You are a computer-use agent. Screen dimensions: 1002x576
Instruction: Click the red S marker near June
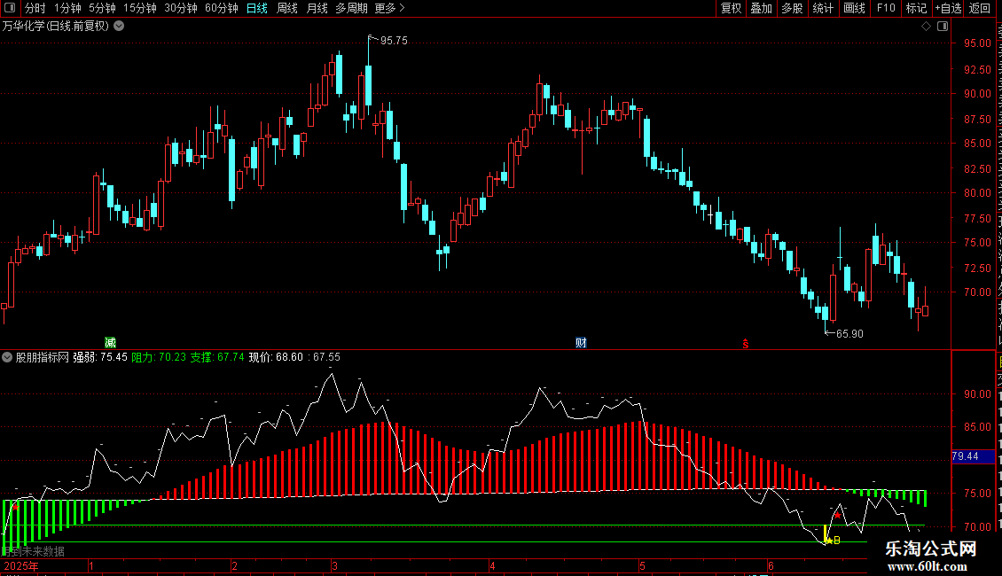[745, 344]
